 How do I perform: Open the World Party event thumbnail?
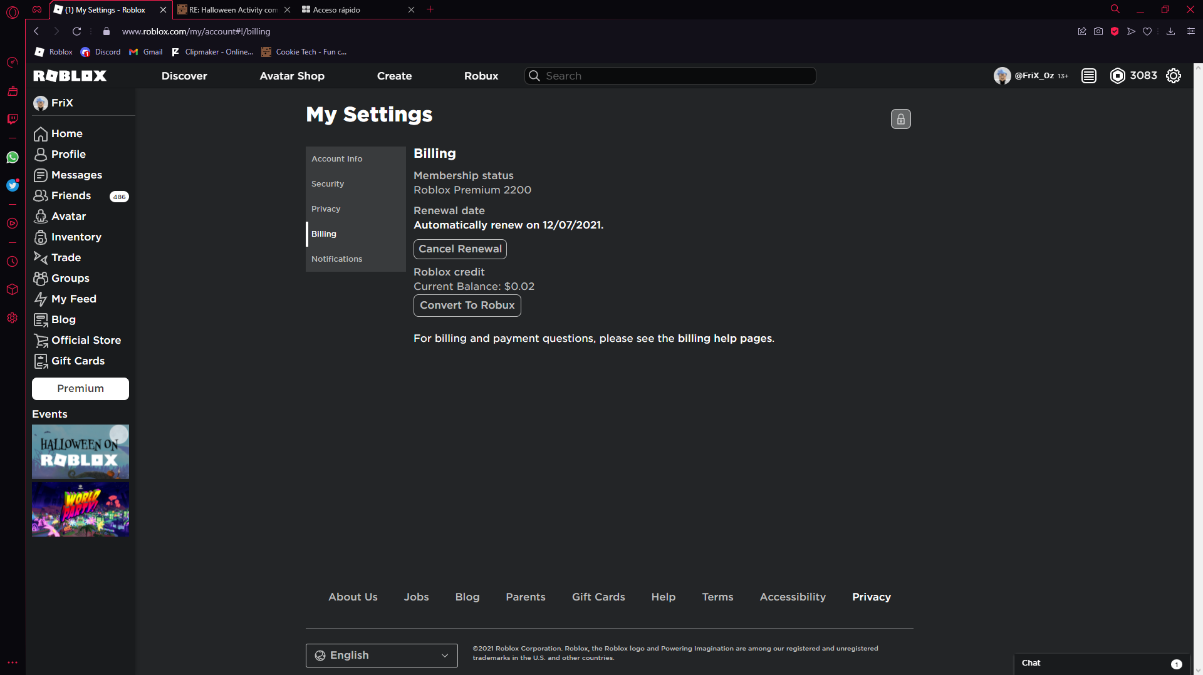[80, 509]
